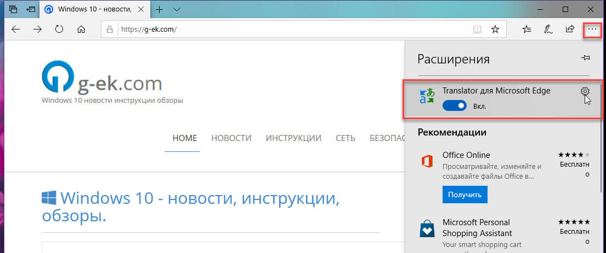Open the tabs you've set aside icon
The width and height of the screenshot is (606, 253).
[x=13, y=10]
